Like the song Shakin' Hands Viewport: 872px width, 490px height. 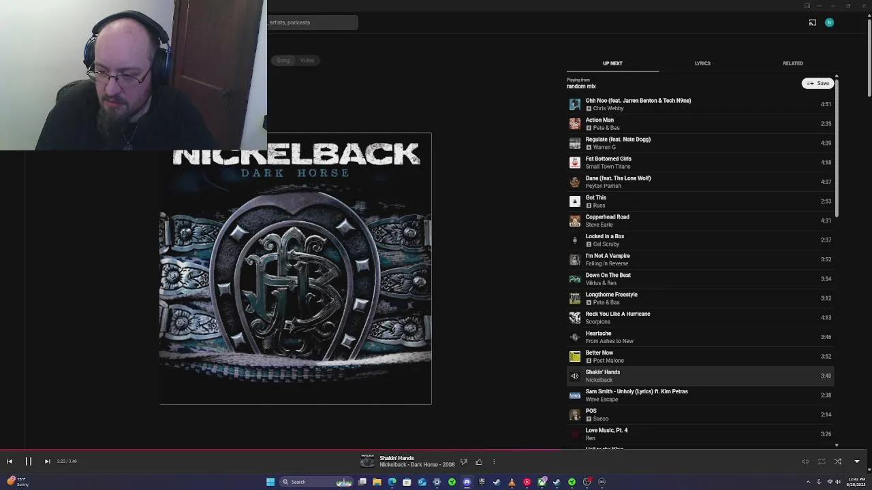point(479,462)
